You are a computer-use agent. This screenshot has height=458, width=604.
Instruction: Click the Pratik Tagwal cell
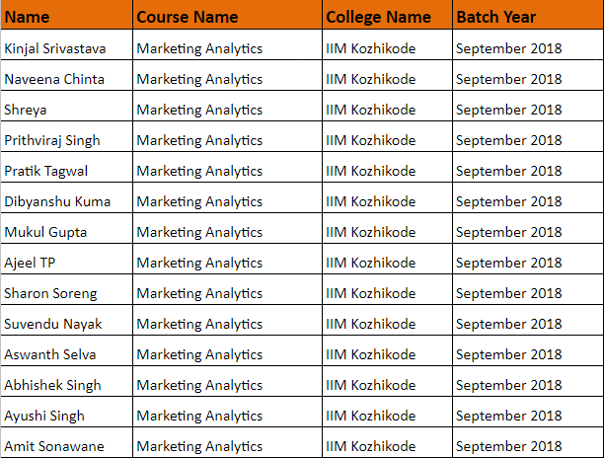point(65,171)
